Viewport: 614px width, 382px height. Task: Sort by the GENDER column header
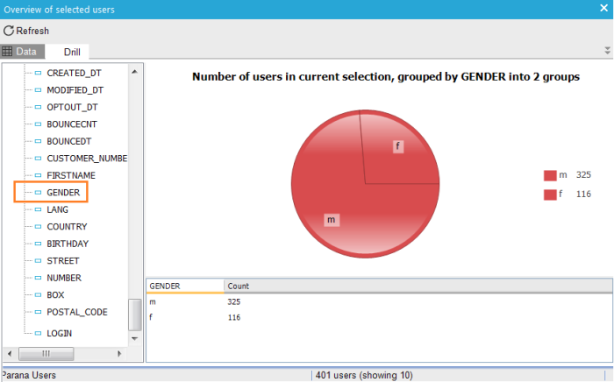[x=184, y=286]
